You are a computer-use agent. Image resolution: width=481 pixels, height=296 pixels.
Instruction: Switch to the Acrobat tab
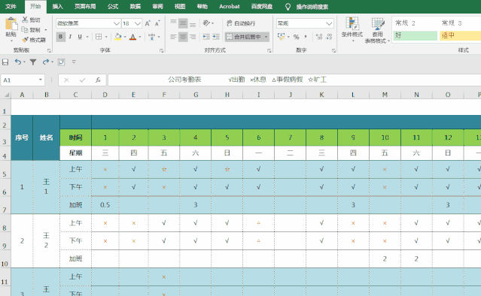pyautogui.click(x=229, y=7)
